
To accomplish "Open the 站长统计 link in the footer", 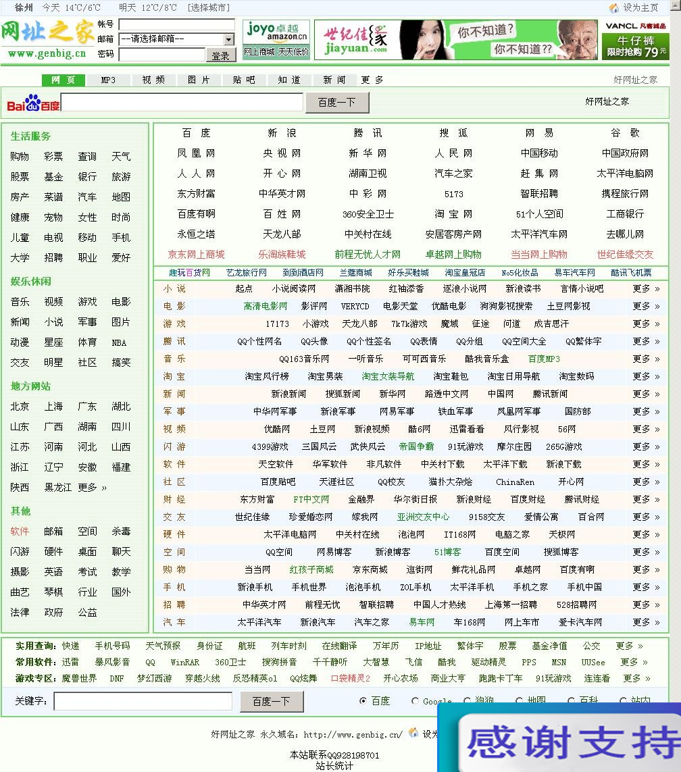I will point(334,766).
